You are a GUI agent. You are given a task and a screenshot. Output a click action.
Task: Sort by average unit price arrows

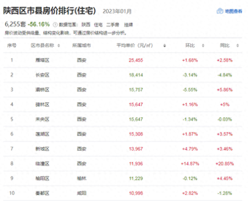coord(165,46)
